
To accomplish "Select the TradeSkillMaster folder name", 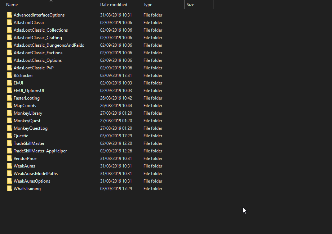I will tap(29, 143).
